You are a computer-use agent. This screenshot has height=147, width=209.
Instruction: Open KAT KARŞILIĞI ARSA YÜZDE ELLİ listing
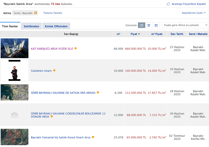(x=52, y=49)
